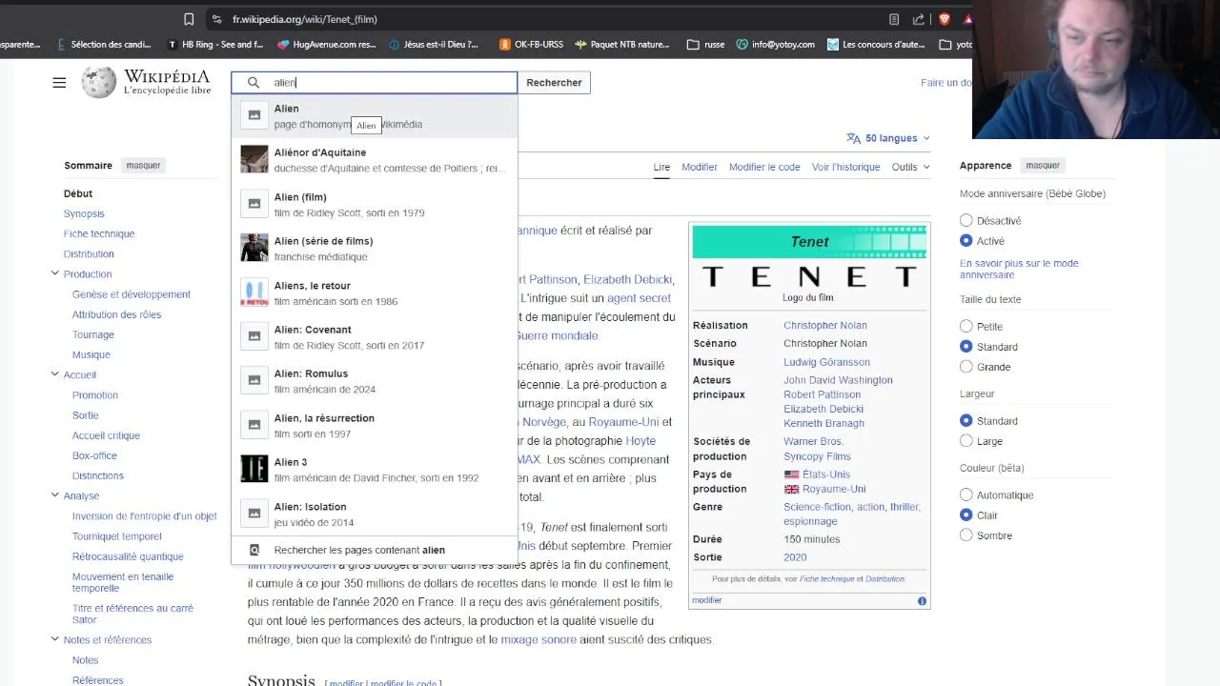Select Aliénor d'Aquitaine suggestion thumbnail
The image size is (1220, 686).
pos(254,159)
